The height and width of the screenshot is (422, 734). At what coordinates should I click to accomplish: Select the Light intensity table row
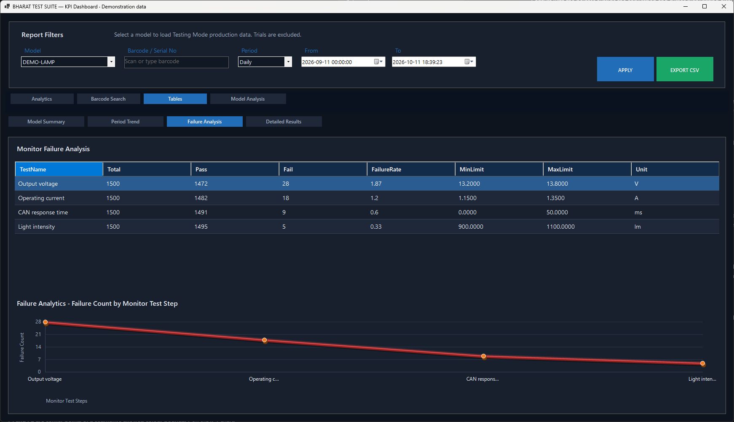coord(367,227)
